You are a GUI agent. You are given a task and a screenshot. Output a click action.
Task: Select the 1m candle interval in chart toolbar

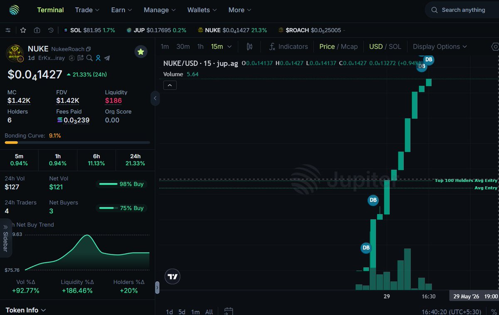tap(165, 46)
